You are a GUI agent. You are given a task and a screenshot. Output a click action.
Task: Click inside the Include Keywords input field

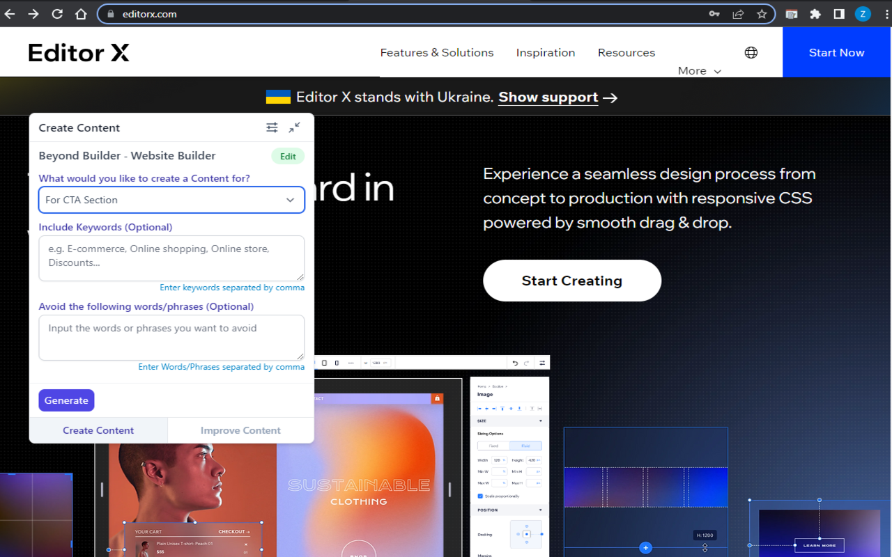[171, 258]
